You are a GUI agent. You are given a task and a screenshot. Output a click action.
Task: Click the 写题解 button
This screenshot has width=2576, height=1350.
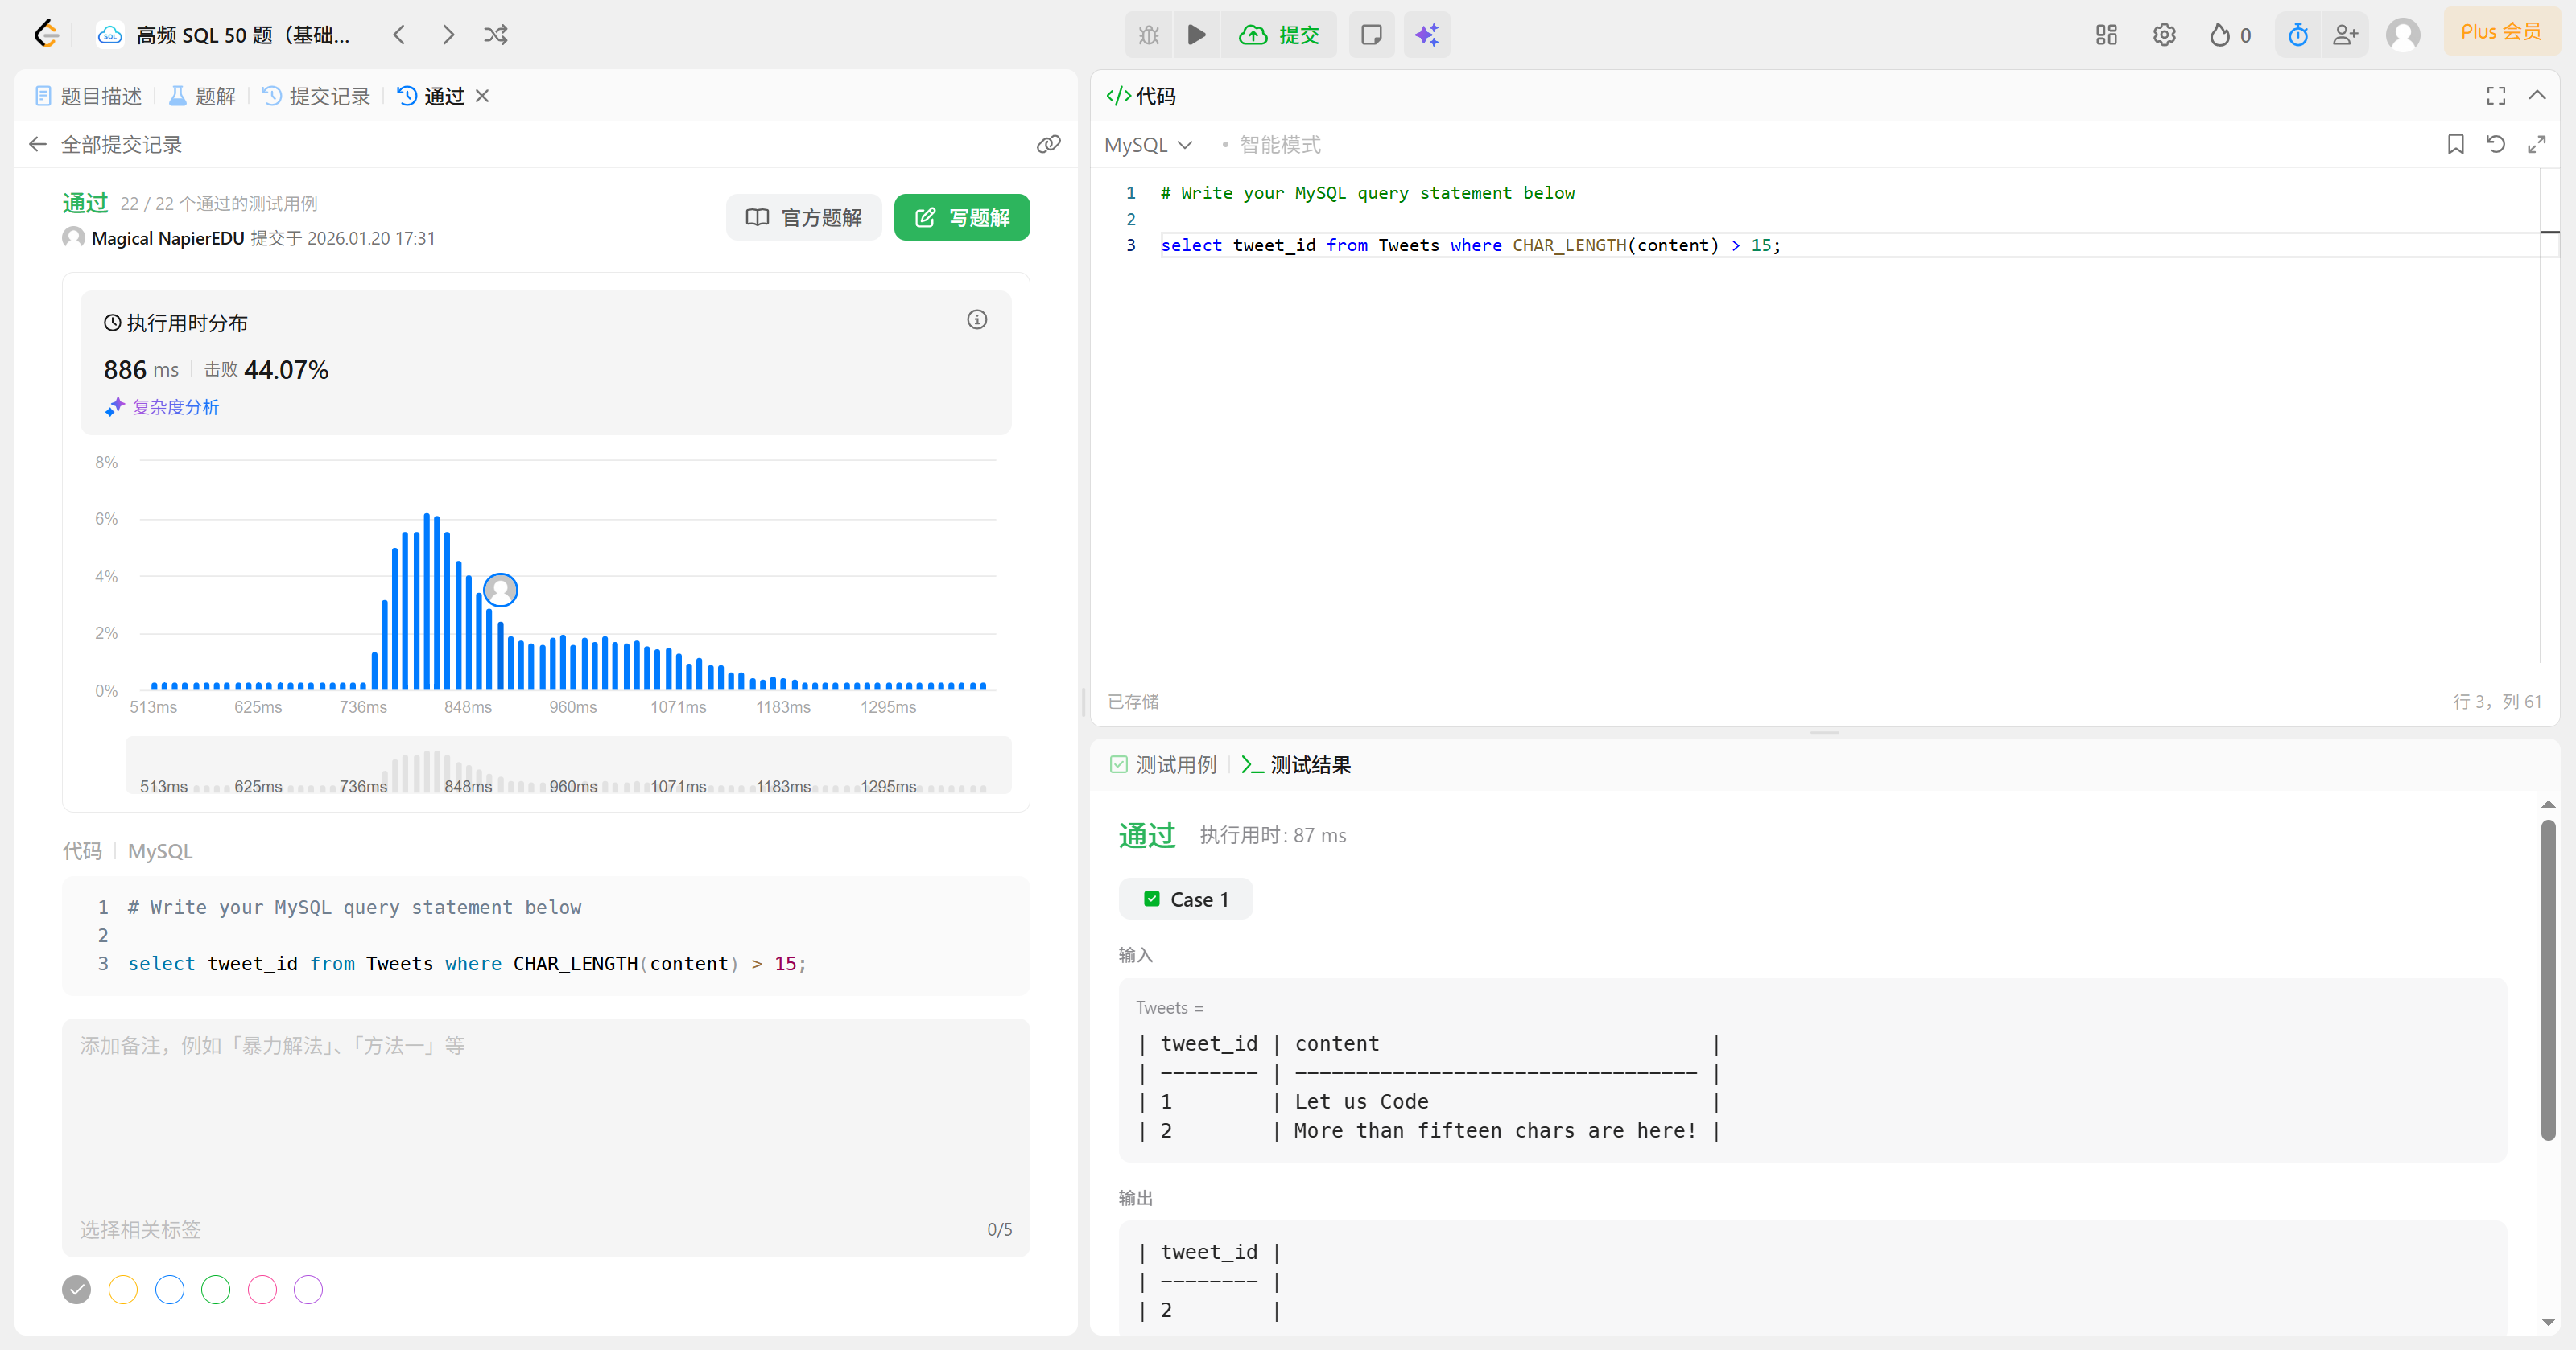[x=961, y=217]
